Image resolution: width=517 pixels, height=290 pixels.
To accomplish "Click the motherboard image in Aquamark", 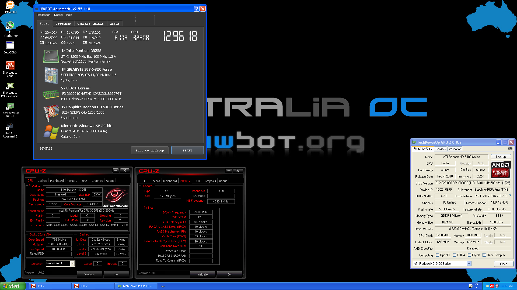I will pos(51,75).
